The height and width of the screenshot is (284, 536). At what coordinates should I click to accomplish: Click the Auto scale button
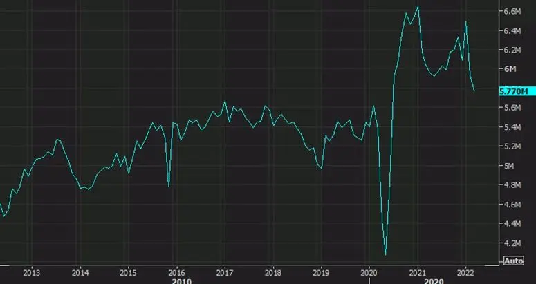(x=512, y=261)
